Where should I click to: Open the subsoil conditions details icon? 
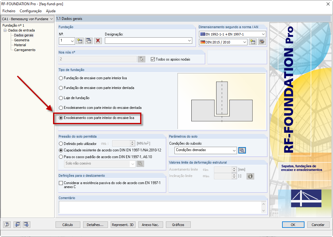point(242,150)
